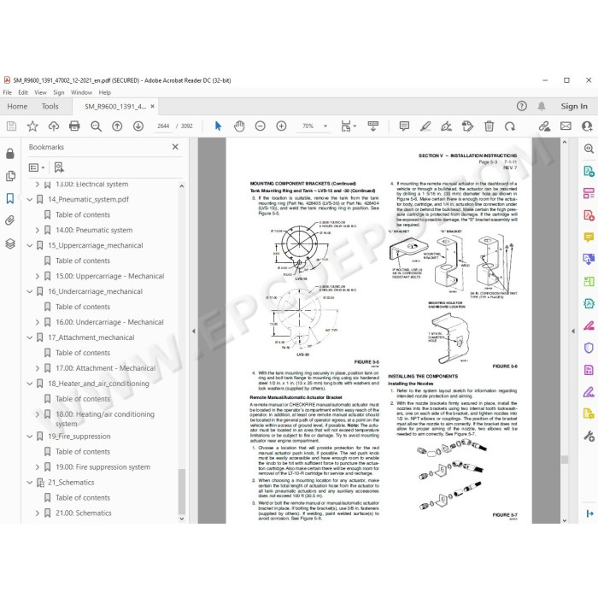The height and width of the screenshot is (598, 598).
Task: Open the zoom level dropdown
Action: pos(325,126)
